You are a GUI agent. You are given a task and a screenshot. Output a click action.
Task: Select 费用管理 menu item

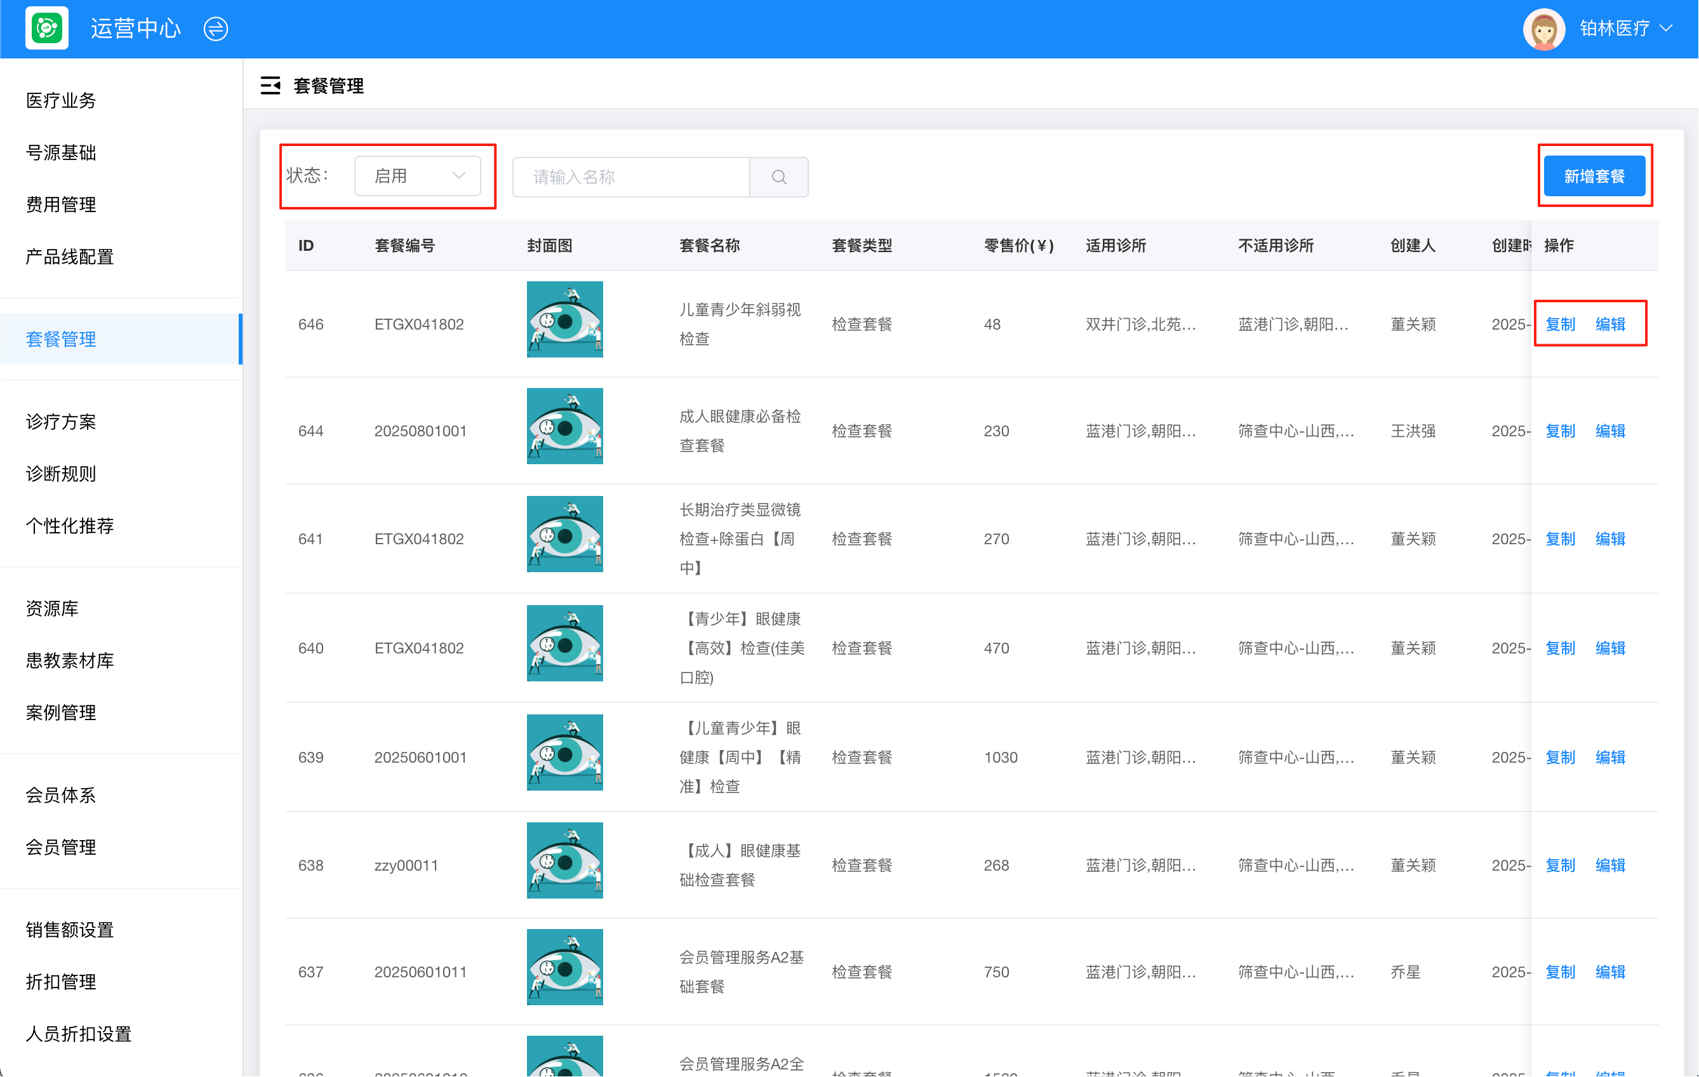62,204
